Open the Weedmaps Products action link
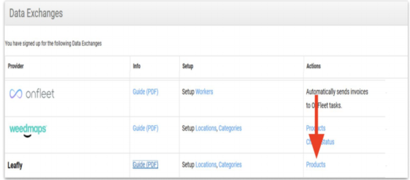 pyautogui.click(x=316, y=128)
